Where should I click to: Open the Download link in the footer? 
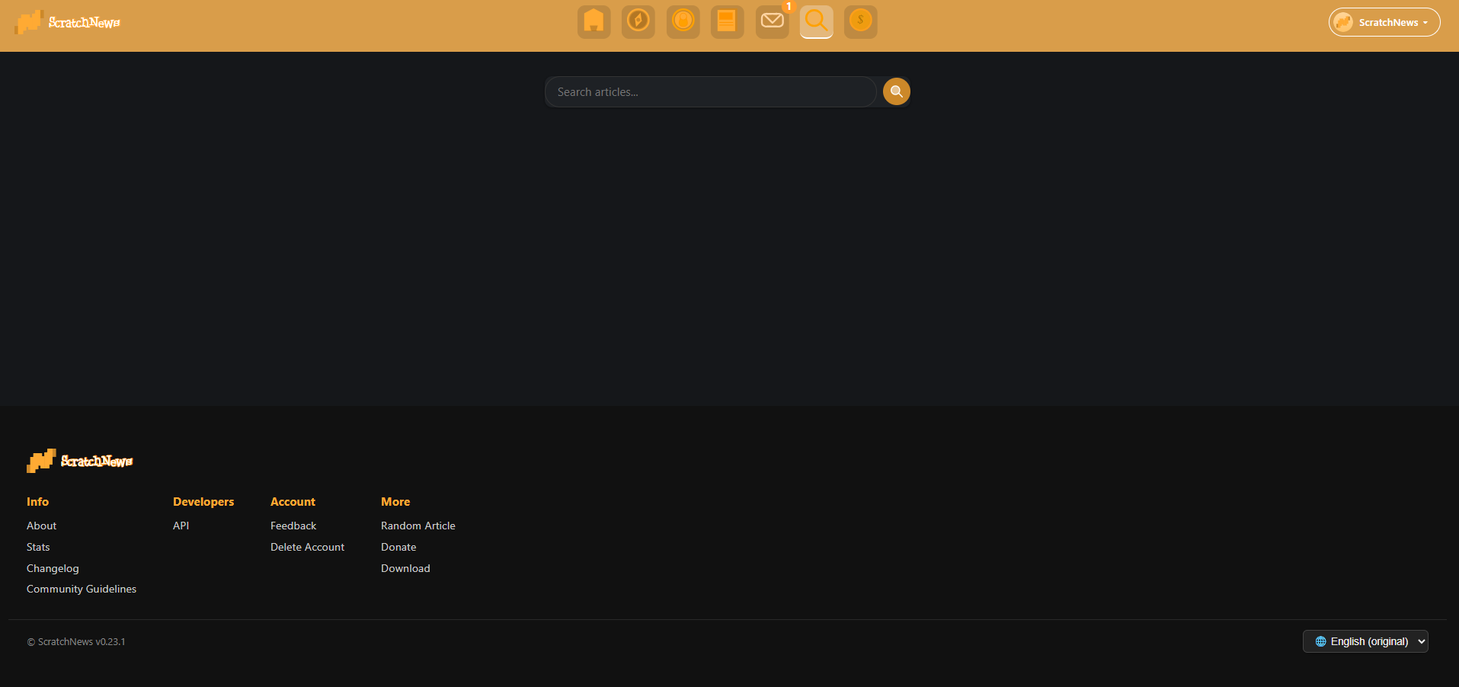tap(405, 568)
